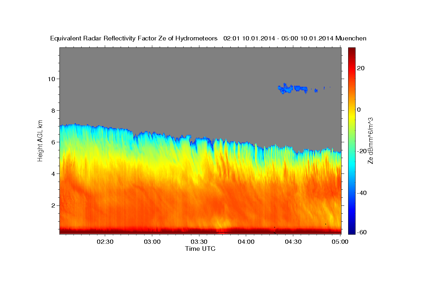Click the blue high-altitude cloud patch near 9 km
The height and width of the screenshot is (281, 422).
293,89
